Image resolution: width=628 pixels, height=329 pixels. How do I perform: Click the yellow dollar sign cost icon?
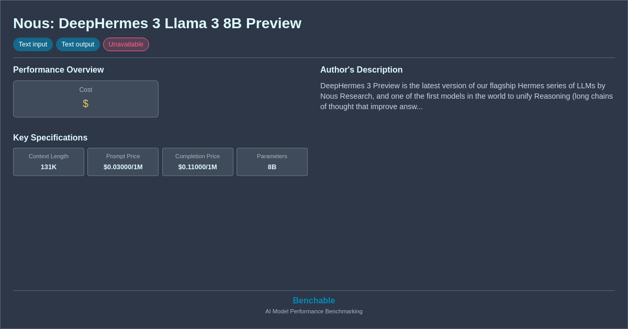tap(85, 103)
